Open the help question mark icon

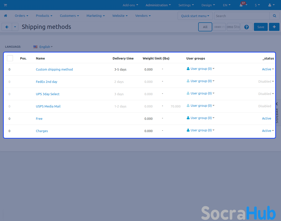click(x=246, y=27)
